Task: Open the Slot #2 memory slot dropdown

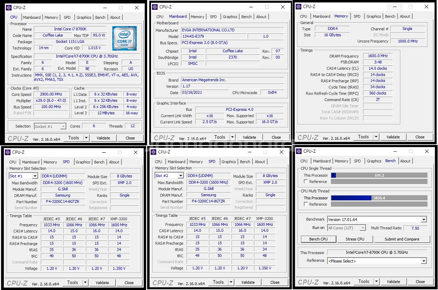Action: [181, 176]
